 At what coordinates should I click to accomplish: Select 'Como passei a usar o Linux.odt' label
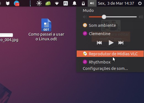click(46, 37)
